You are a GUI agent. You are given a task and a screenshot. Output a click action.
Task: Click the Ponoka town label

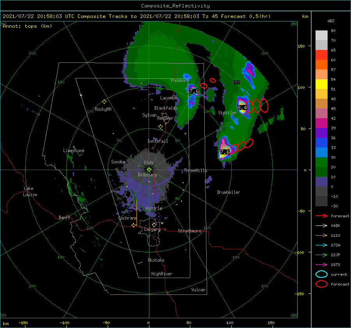pyautogui.click(x=178, y=80)
